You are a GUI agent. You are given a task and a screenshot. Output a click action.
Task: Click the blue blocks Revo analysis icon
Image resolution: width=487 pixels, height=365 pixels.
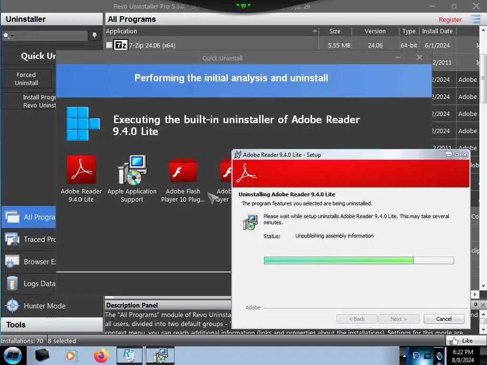pos(83,124)
